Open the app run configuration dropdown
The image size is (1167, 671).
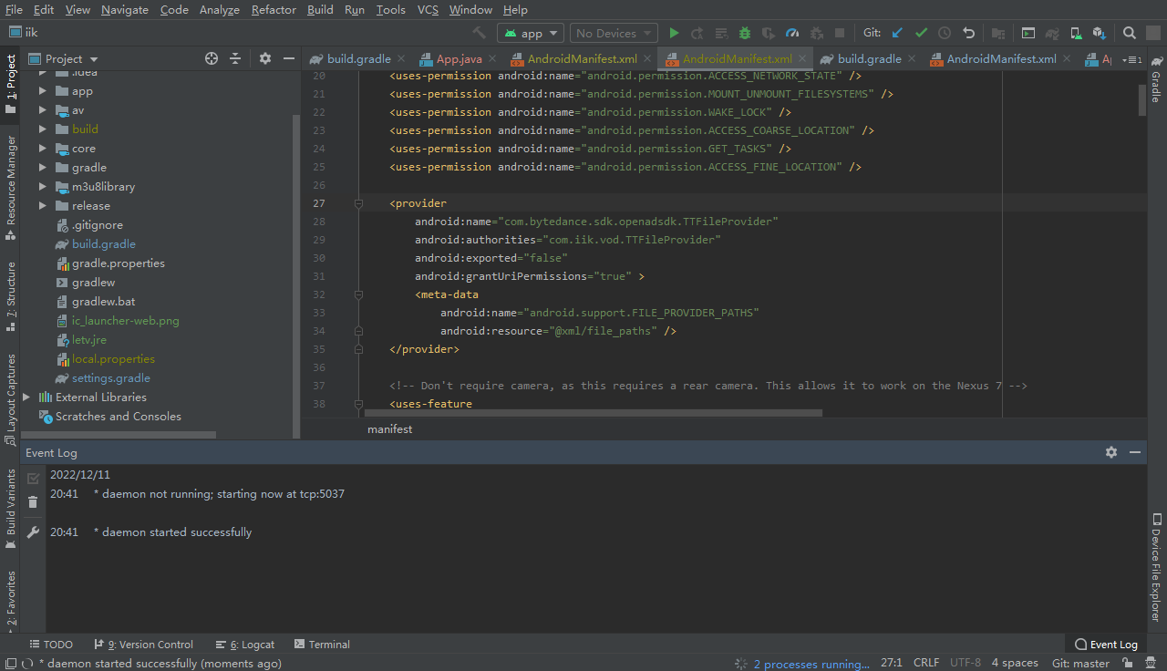point(530,33)
